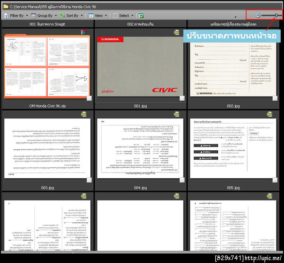The image size is (284, 263).
Task: Tick checkbox on 004.jpg thumbnail
Action: (x=182, y=180)
